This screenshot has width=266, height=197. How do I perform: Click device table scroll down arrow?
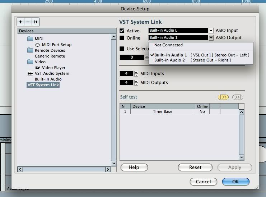point(242,157)
